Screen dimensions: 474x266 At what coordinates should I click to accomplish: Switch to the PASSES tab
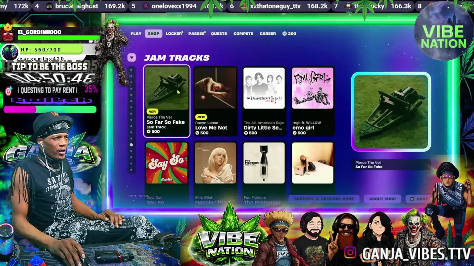click(x=196, y=34)
